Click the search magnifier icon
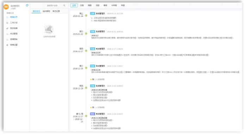 [x=64, y=6]
